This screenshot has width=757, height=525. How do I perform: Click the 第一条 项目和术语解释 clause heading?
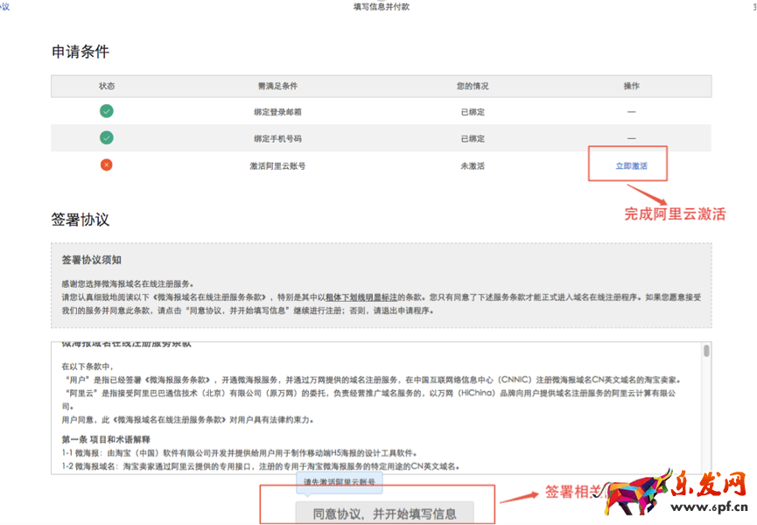point(106,438)
